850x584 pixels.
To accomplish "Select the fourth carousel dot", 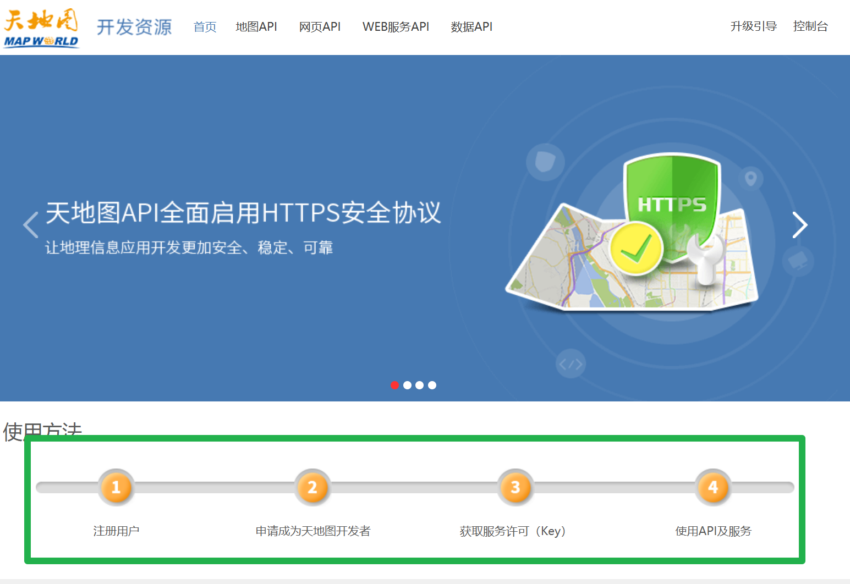I will click(x=432, y=385).
